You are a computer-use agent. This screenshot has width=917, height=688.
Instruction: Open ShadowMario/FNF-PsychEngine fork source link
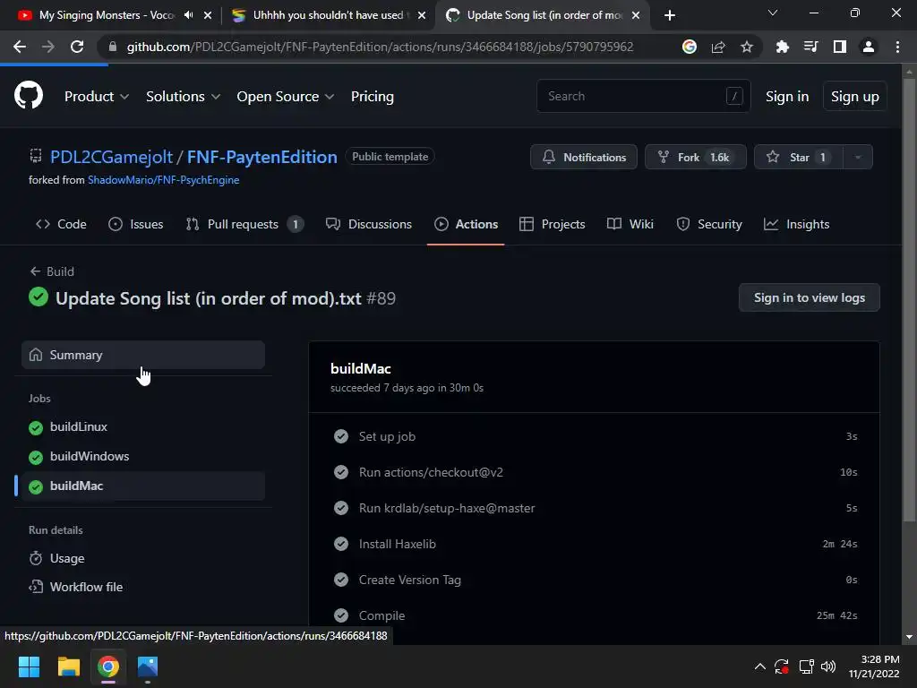coord(163,180)
